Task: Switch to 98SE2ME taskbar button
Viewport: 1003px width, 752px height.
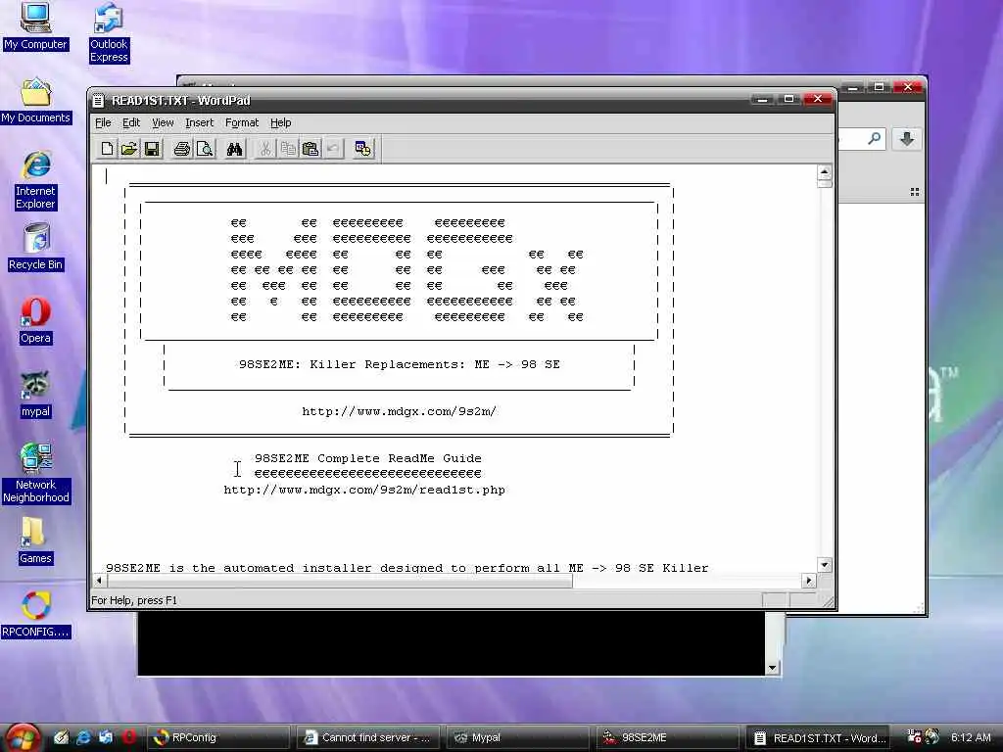Action: 668,737
